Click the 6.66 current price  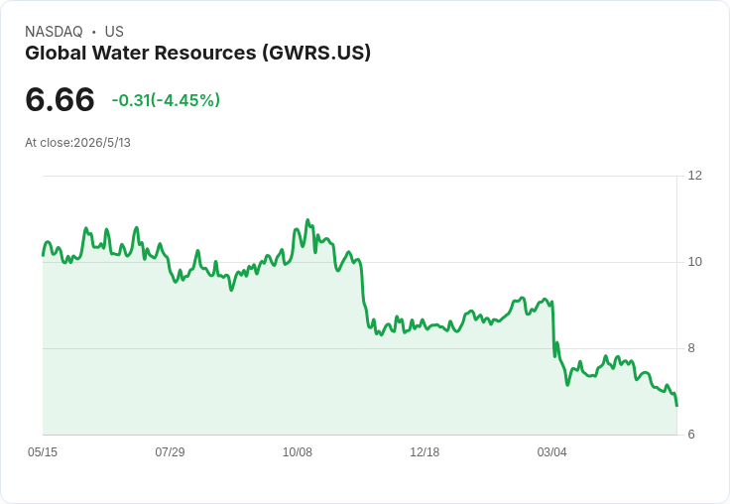[x=60, y=99]
